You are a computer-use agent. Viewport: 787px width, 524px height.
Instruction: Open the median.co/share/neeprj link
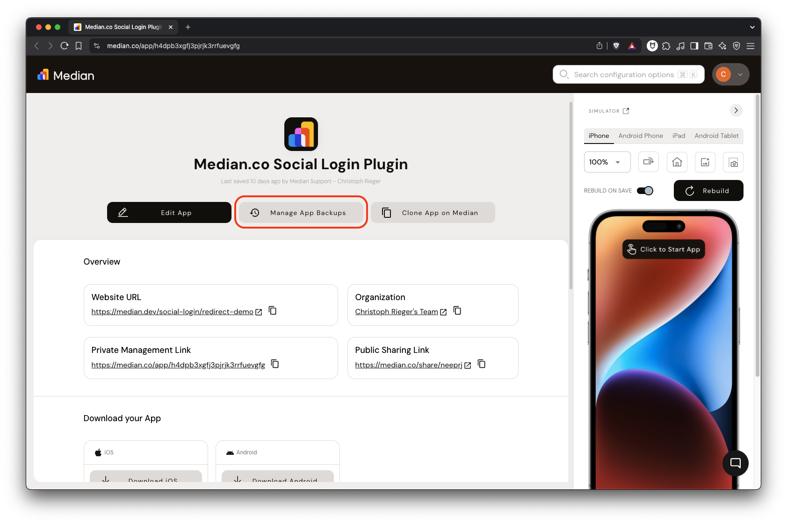click(409, 365)
